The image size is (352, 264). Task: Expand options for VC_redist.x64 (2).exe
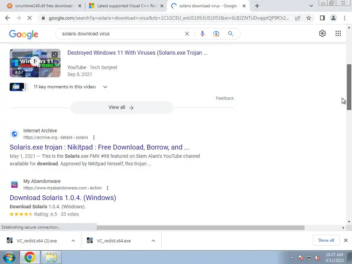click(73, 241)
